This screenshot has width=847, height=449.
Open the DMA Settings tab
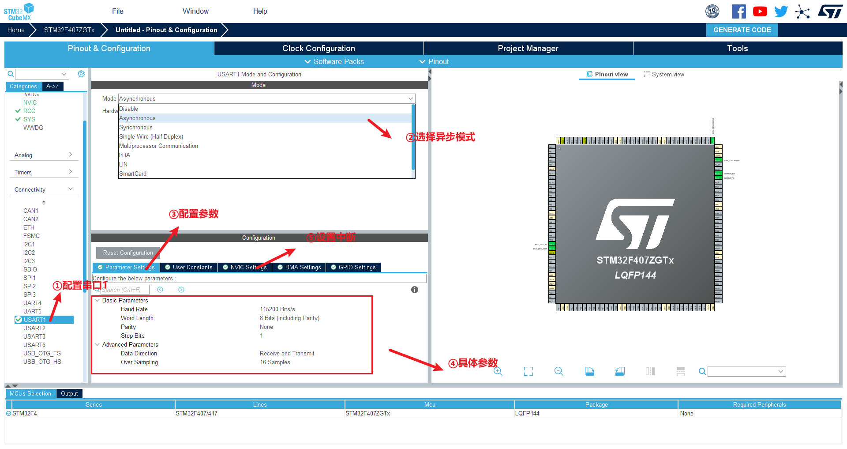pos(299,267)
